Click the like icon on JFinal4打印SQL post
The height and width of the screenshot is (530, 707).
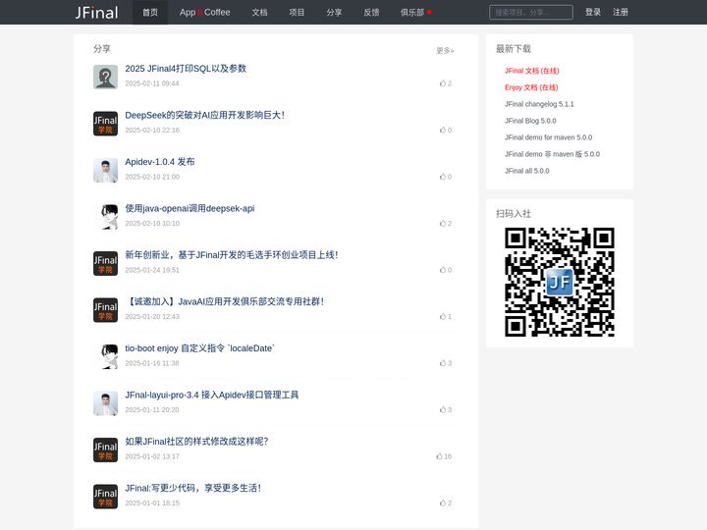point(443,83)
